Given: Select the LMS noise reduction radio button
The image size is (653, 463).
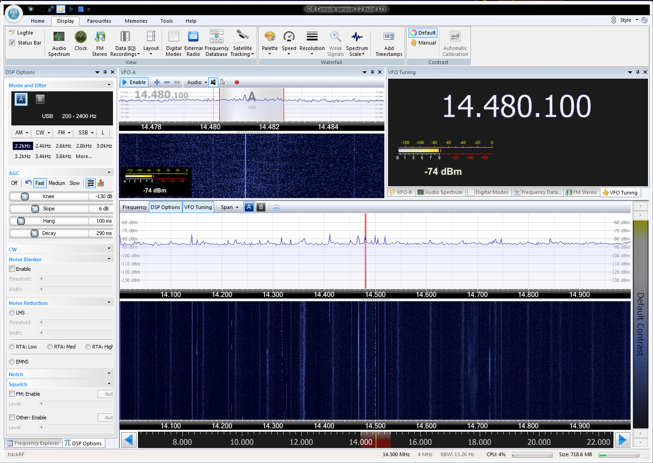Looking at the screenshot, I should [x=12, y=313].
